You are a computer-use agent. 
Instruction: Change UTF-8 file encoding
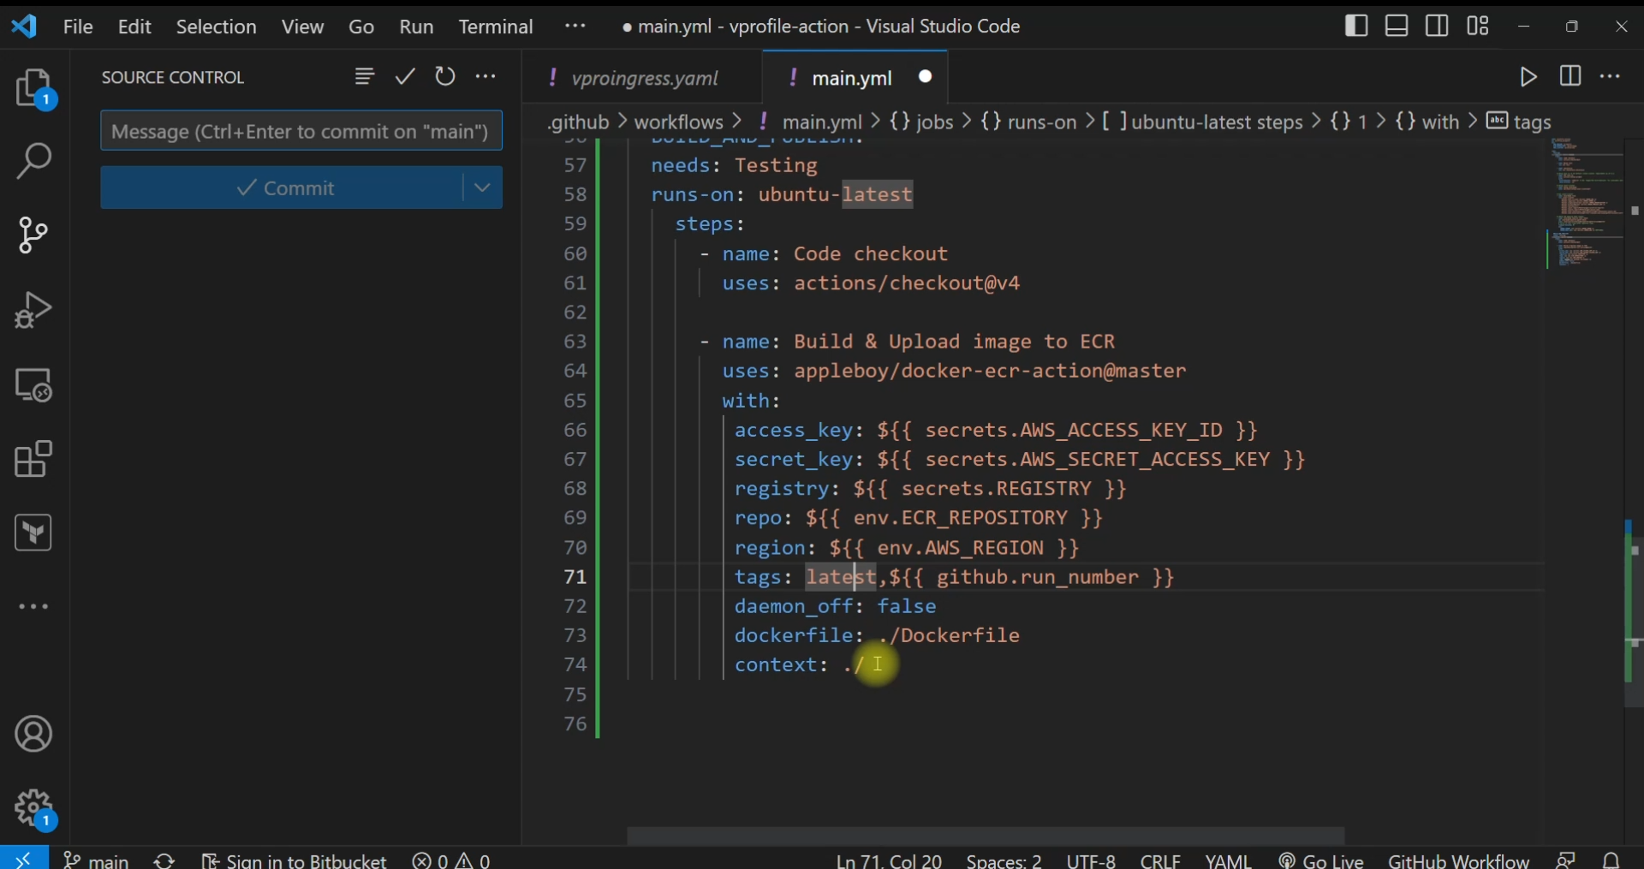tap(1091, 860)
